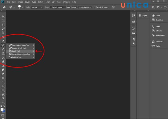168x119 pixels.
Task: Select the Magic Wand tool
Action: [3, 29]
